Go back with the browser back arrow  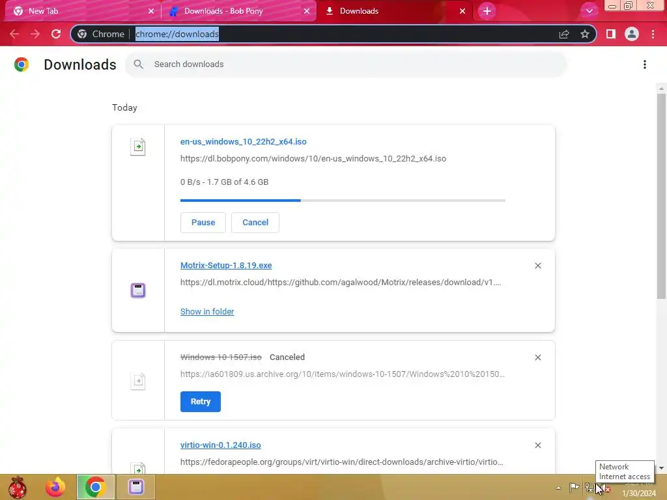[x=14, y=34]
